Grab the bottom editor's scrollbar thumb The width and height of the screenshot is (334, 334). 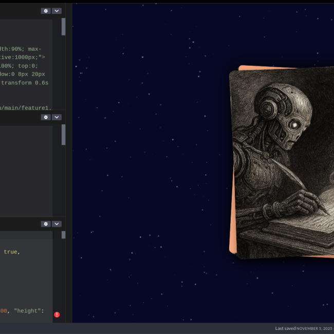pyautogui.click(x=64, y=235)
